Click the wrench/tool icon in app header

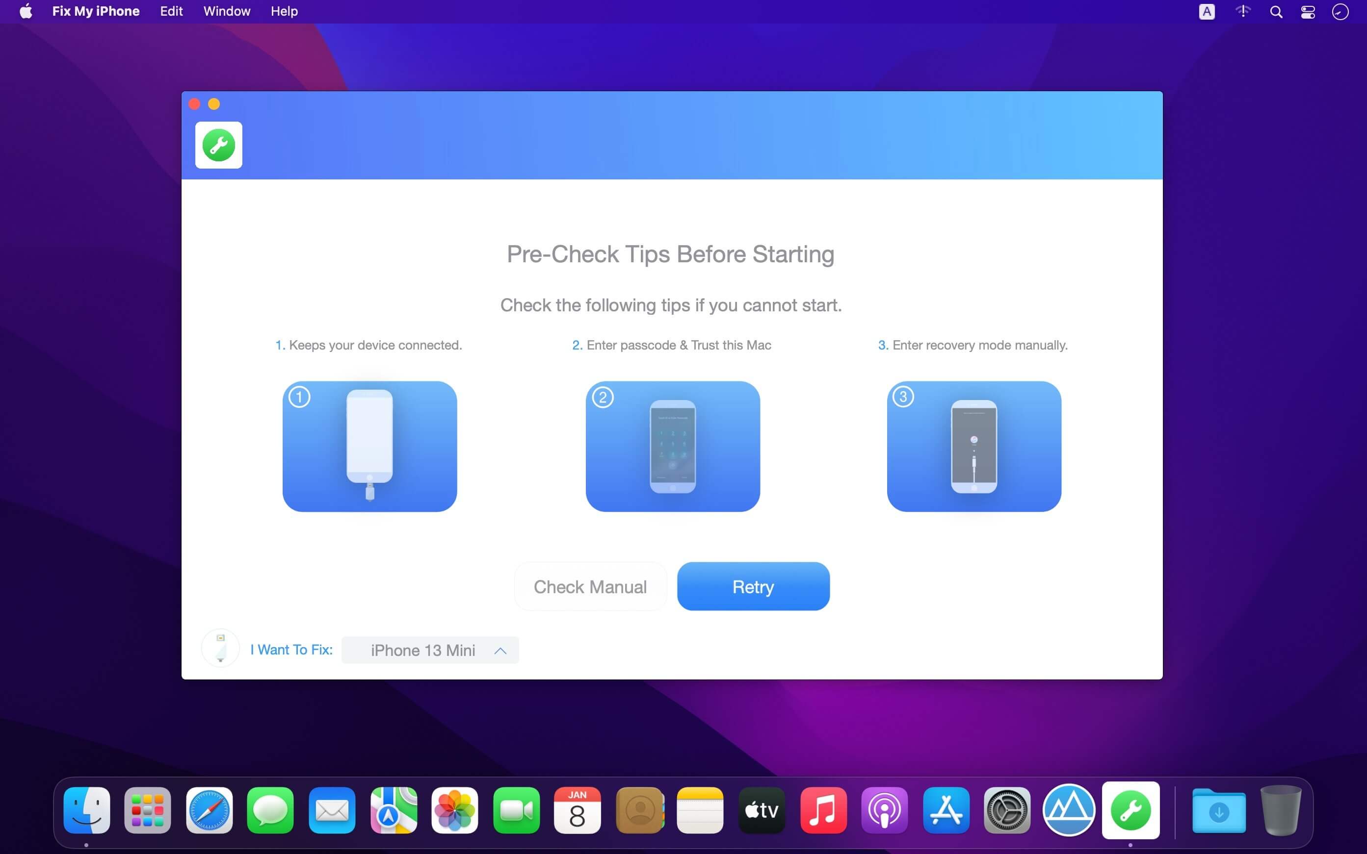[218, 146]
